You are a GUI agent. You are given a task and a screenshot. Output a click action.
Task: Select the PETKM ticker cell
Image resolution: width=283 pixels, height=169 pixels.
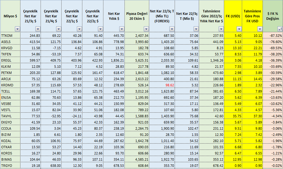click(10, 73)
